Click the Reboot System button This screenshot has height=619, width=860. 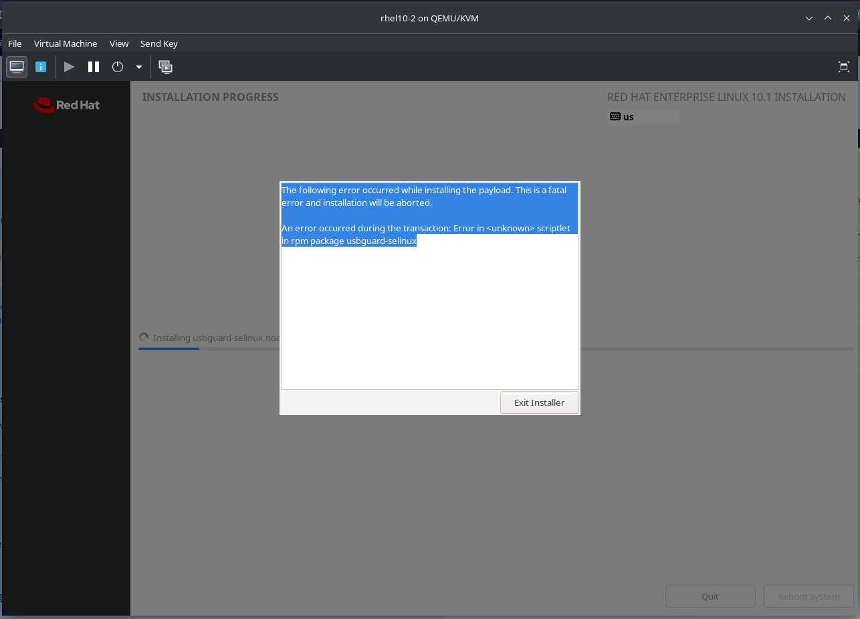pyautogui.click(x=809, y=596)
